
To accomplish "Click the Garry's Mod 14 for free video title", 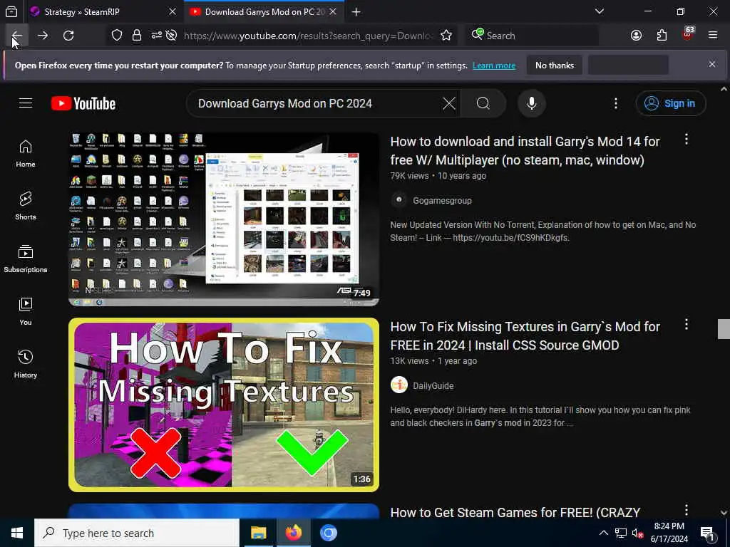I will click(525, 151).
